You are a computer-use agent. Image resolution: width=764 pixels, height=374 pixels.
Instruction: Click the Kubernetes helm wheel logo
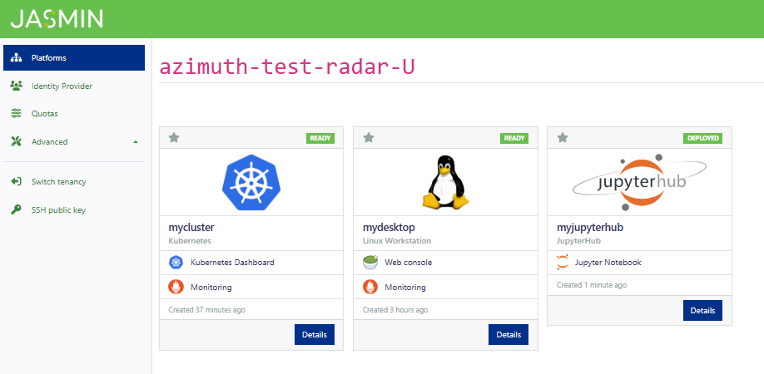[251, 182]
